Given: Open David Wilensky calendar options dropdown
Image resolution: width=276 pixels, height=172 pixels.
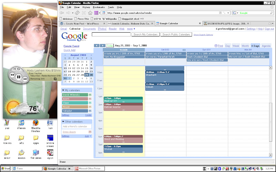Looking at the screenshot, I should (90, 95).
